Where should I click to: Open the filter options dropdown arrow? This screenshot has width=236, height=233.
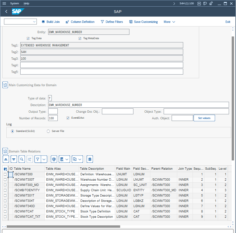(x=44, y=159)
